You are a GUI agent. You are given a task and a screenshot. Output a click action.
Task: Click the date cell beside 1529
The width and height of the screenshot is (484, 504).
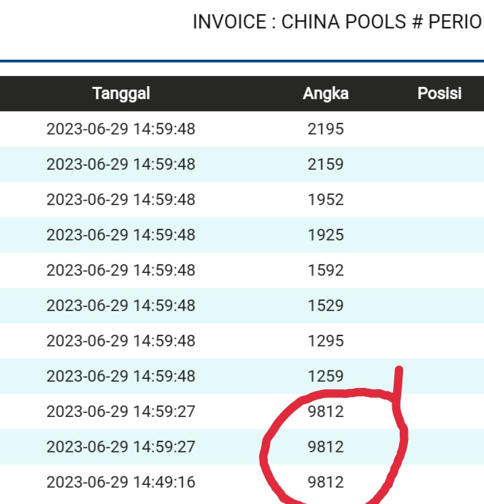tap(121, 306)
